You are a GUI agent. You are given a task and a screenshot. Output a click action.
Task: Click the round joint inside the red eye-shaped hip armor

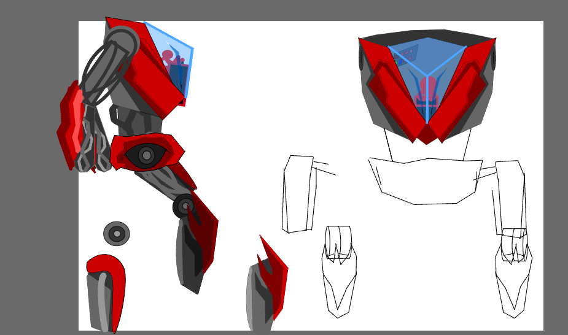tap(146, 155)
